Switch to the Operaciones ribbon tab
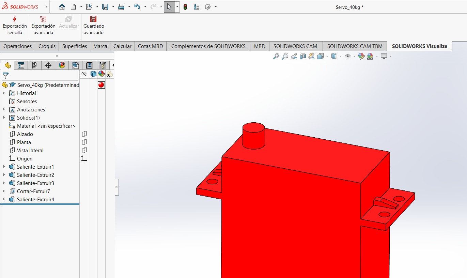This screenshot has width=467, height=278. point(17,46)
